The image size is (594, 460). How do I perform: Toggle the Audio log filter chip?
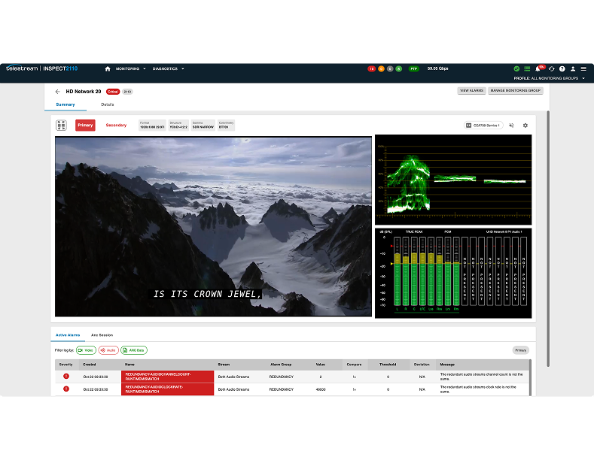point(108,350)
